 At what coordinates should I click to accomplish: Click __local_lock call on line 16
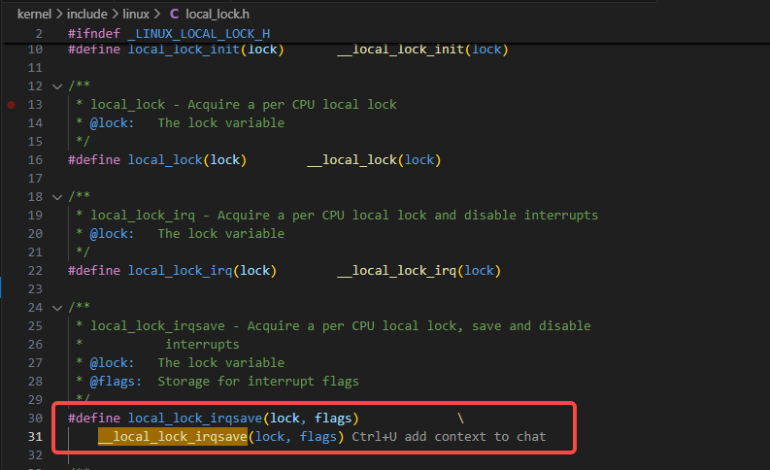tap(352, 160)
